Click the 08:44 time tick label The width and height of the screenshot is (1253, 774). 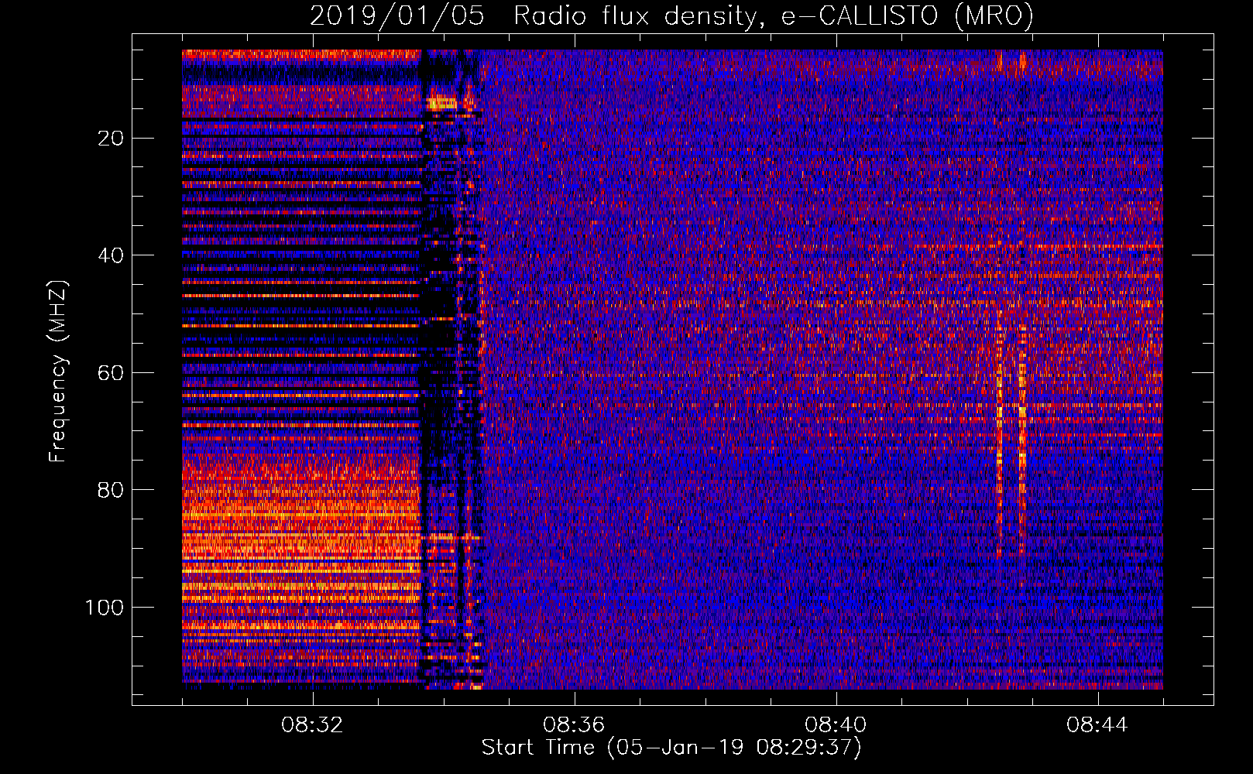click(x=1097, y=725)
